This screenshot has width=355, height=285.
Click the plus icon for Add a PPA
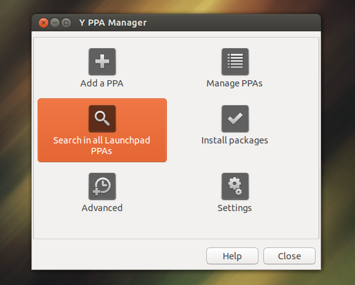pos(102,61)
